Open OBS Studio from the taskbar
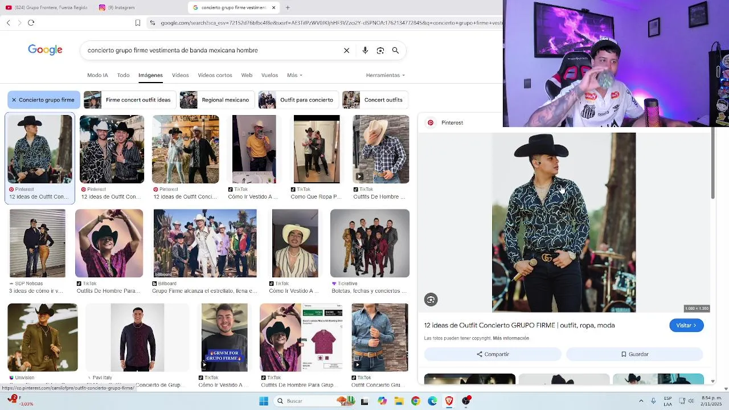The height and width of the screenshot is (410, 729). pyautogui.click(x=466, y=401)
